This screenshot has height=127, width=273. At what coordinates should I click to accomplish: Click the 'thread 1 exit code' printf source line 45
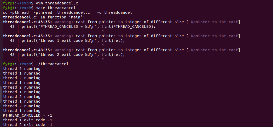pos(73,41)
